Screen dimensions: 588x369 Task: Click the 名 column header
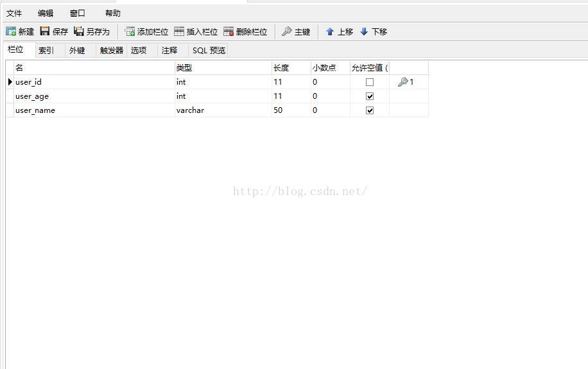[x=94, y=68]
